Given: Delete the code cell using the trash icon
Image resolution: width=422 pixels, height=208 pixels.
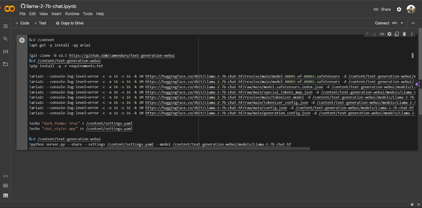Looking at the screenshot, I should 404,34.
